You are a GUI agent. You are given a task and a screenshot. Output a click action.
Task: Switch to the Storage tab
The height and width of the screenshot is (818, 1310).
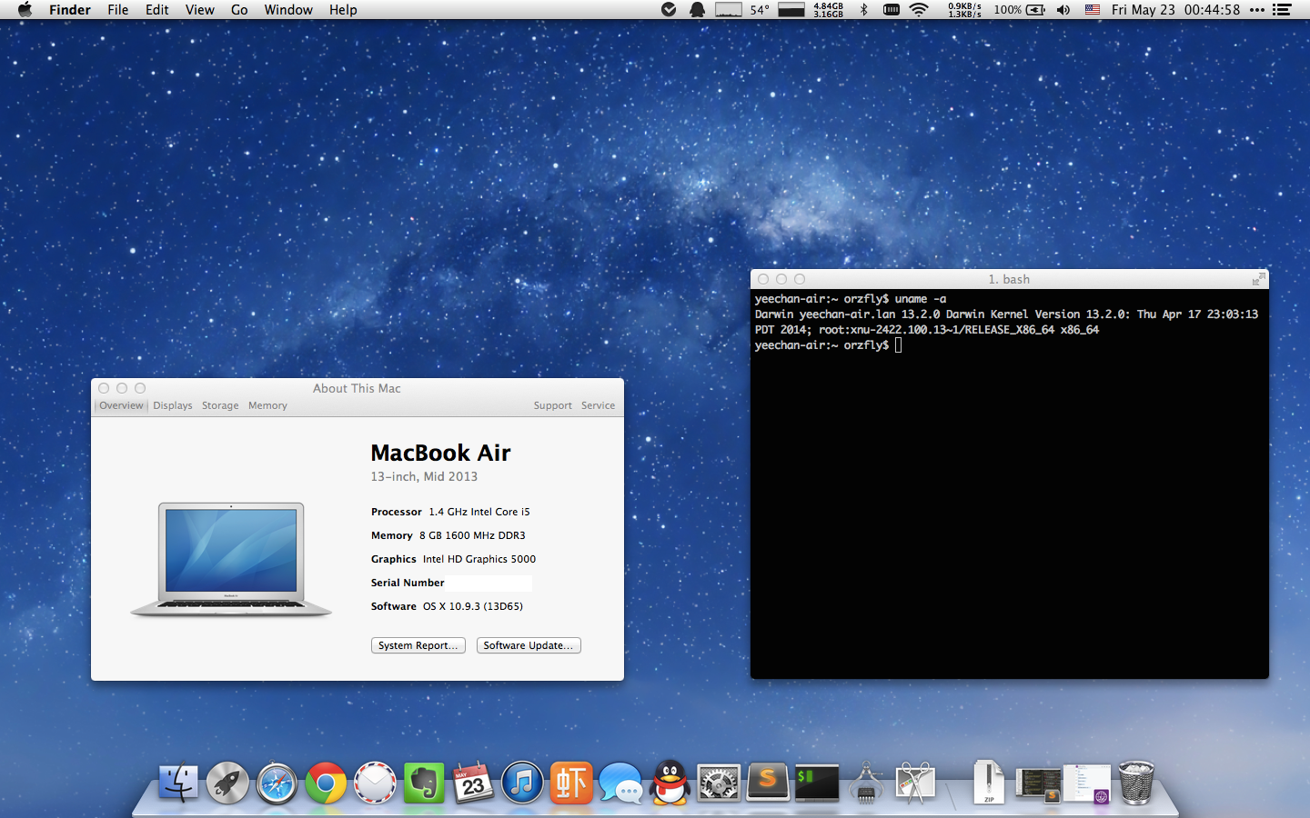point(220,405)
